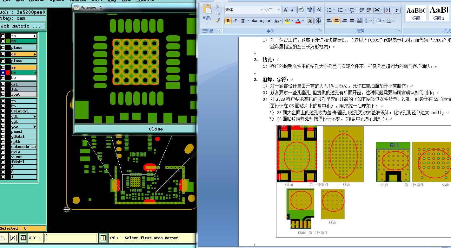Click Shrink Font icon
Screen dimensions: 451x248
[x=293, y=10]
